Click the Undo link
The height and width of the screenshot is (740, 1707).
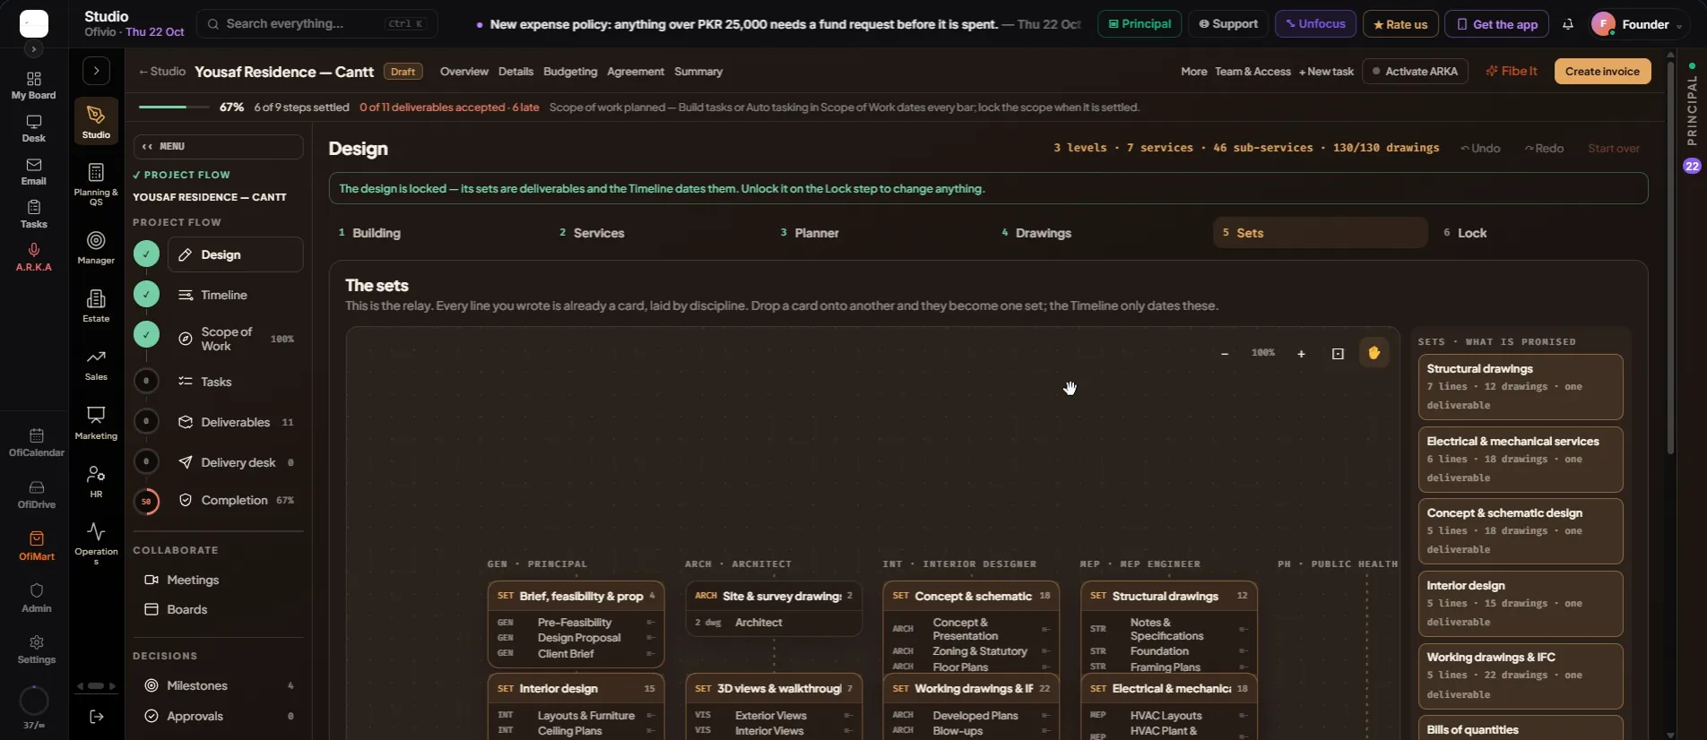(x=1480, y=148)
